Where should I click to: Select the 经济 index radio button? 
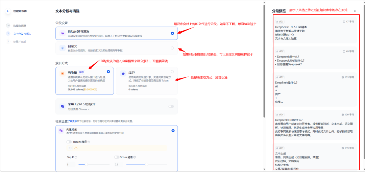[x=172, y=72]
